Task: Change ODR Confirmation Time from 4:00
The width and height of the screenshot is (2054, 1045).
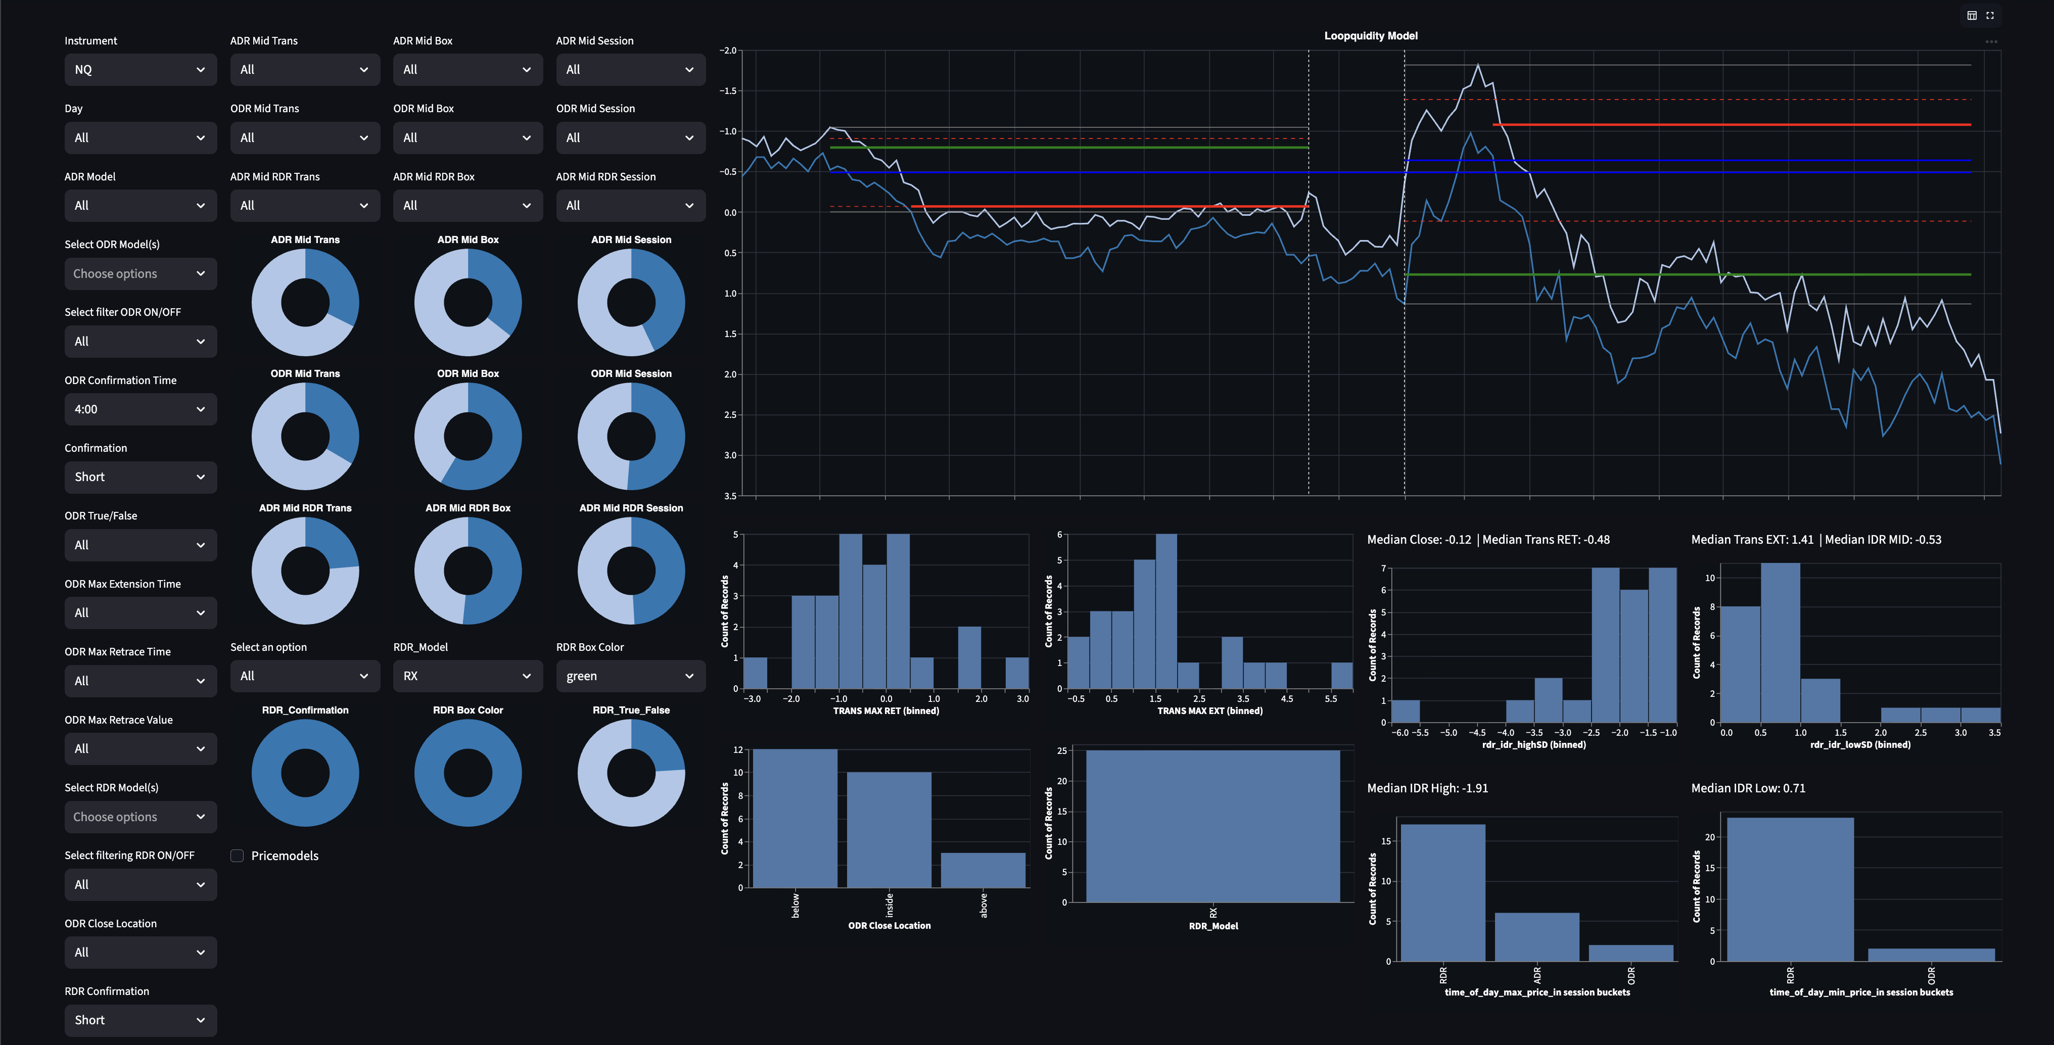Action: (141, 409)
